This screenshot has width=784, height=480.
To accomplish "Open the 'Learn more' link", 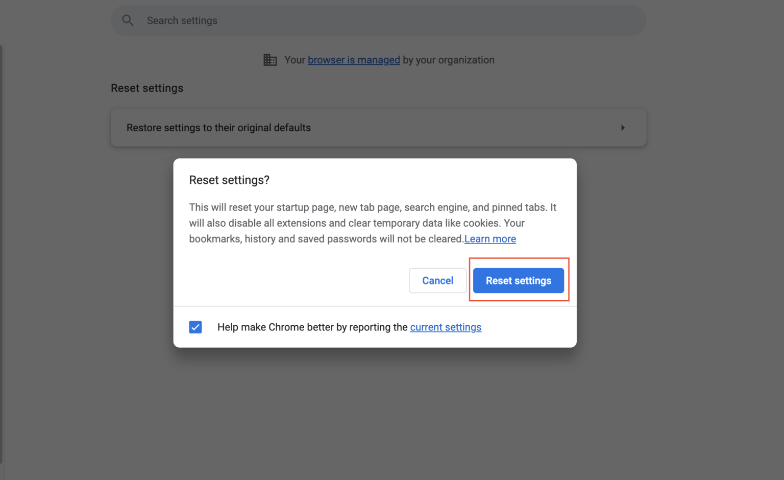I will 490,238.
